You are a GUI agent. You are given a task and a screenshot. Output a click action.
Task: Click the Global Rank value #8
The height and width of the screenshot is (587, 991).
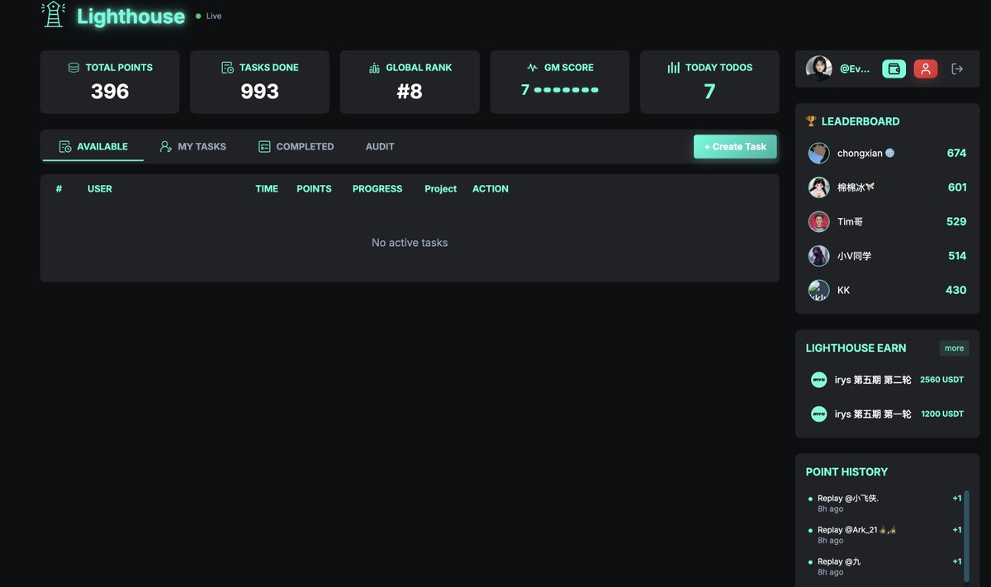pos(410,92)
